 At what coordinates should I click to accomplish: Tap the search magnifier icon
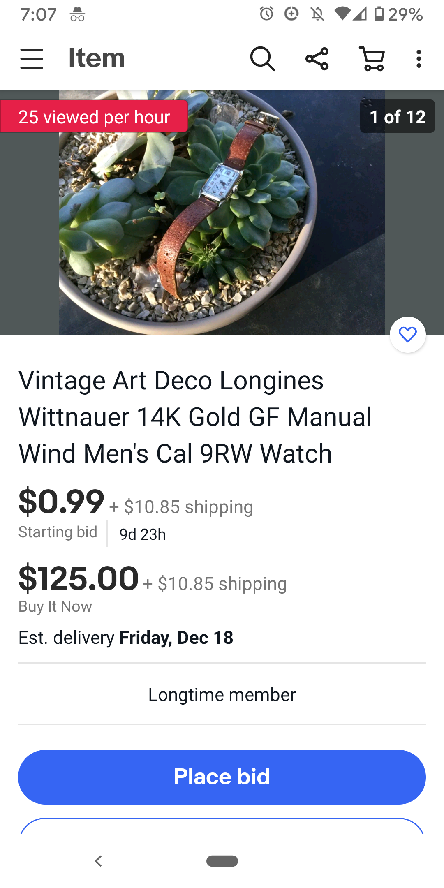pos(262,58)
